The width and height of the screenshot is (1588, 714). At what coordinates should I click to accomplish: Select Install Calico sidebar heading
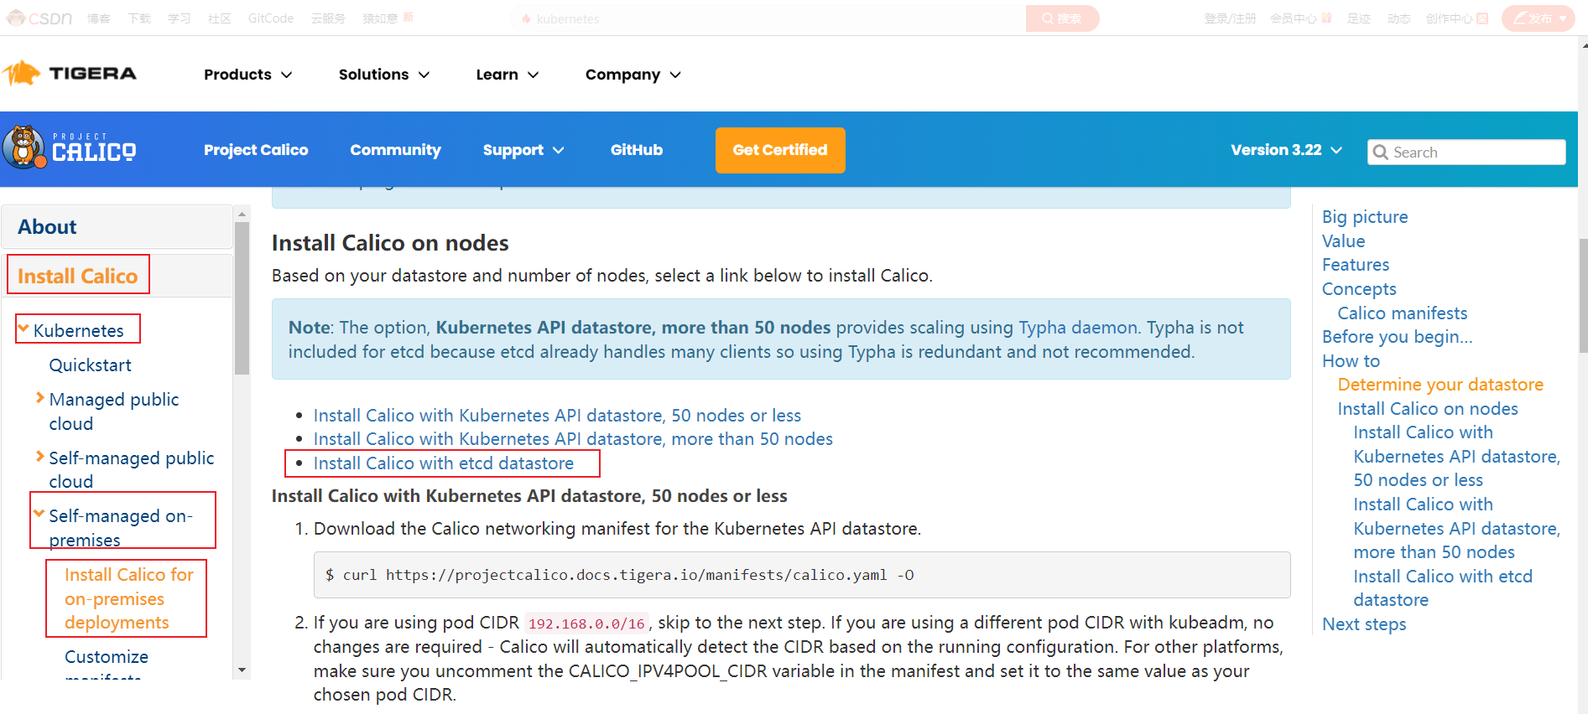[x=78, y=276]
